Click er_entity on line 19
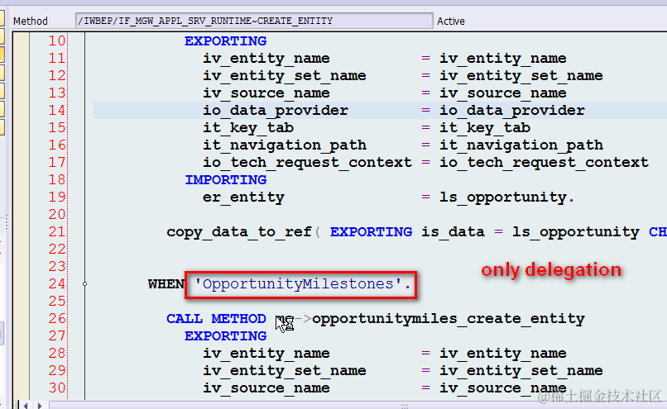Viewport: 667px width, 409px height. [x=244, y=197]
